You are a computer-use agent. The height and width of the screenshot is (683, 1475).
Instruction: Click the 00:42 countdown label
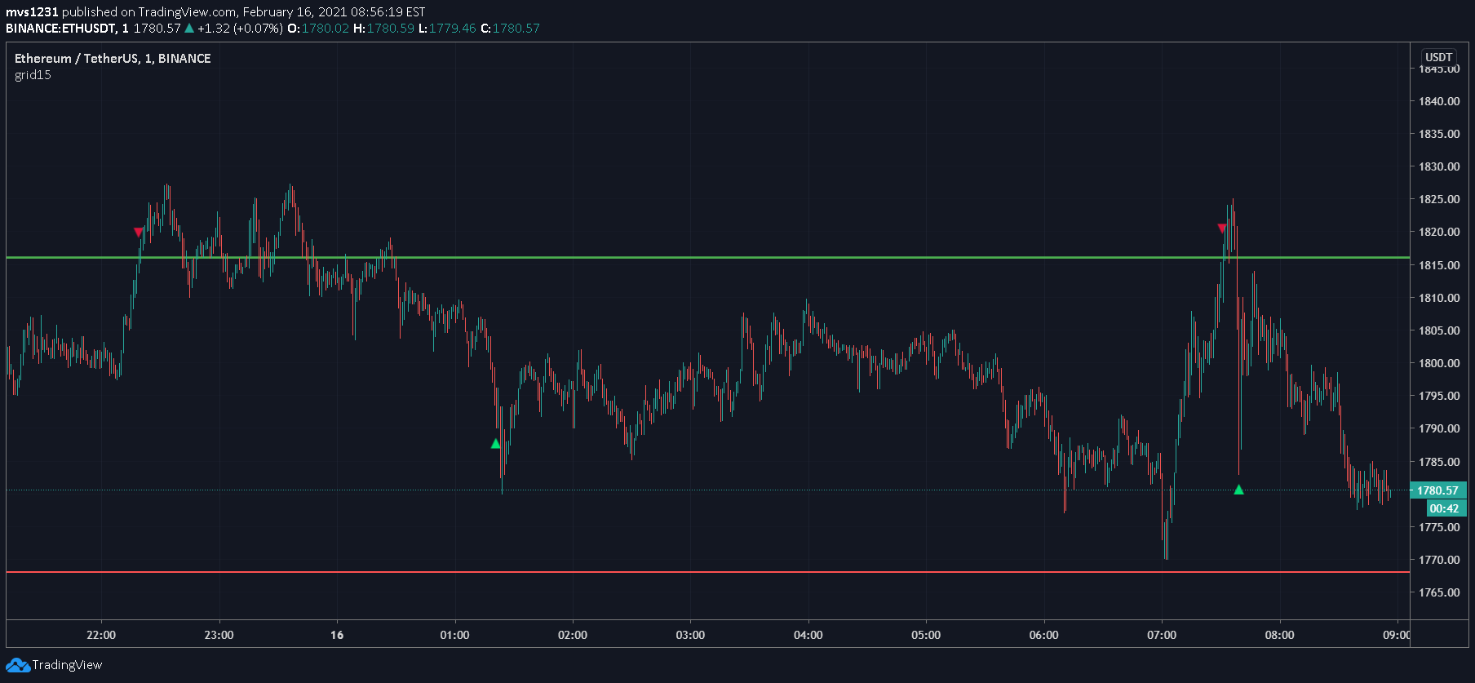[1446, 508]
